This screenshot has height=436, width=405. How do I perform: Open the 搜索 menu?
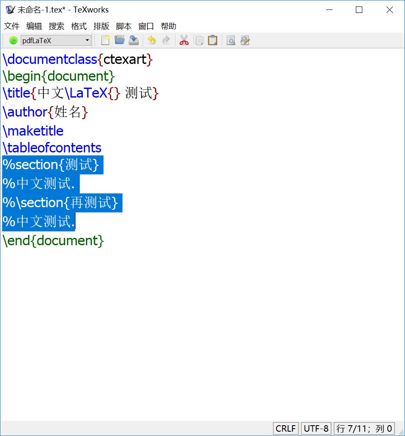[x=57, y=26]
